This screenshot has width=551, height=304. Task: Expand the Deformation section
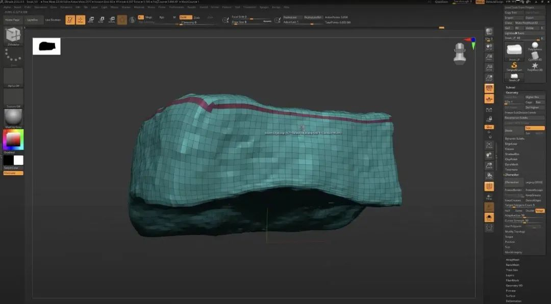514,301
